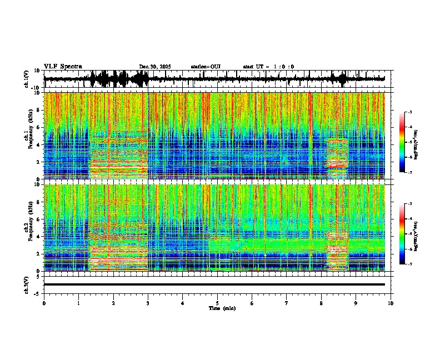Click the "-7" label on ch.1 colorbar

click(410, 172)
